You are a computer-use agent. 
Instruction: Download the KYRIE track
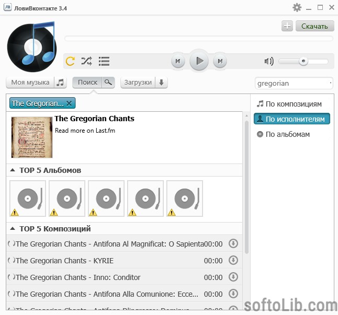[233, 260]
